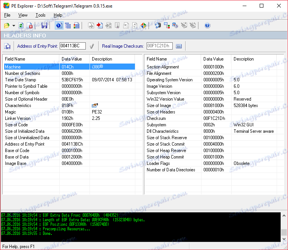Image resolution: width=288 pixels, height=250 pixels.
Task: Click the calculator icon beside Real Image Checksum
Action: pos(179,46)
